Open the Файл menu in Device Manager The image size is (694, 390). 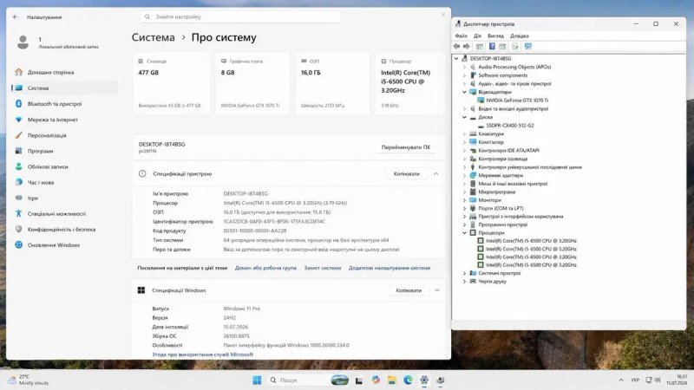pos(462,36)
